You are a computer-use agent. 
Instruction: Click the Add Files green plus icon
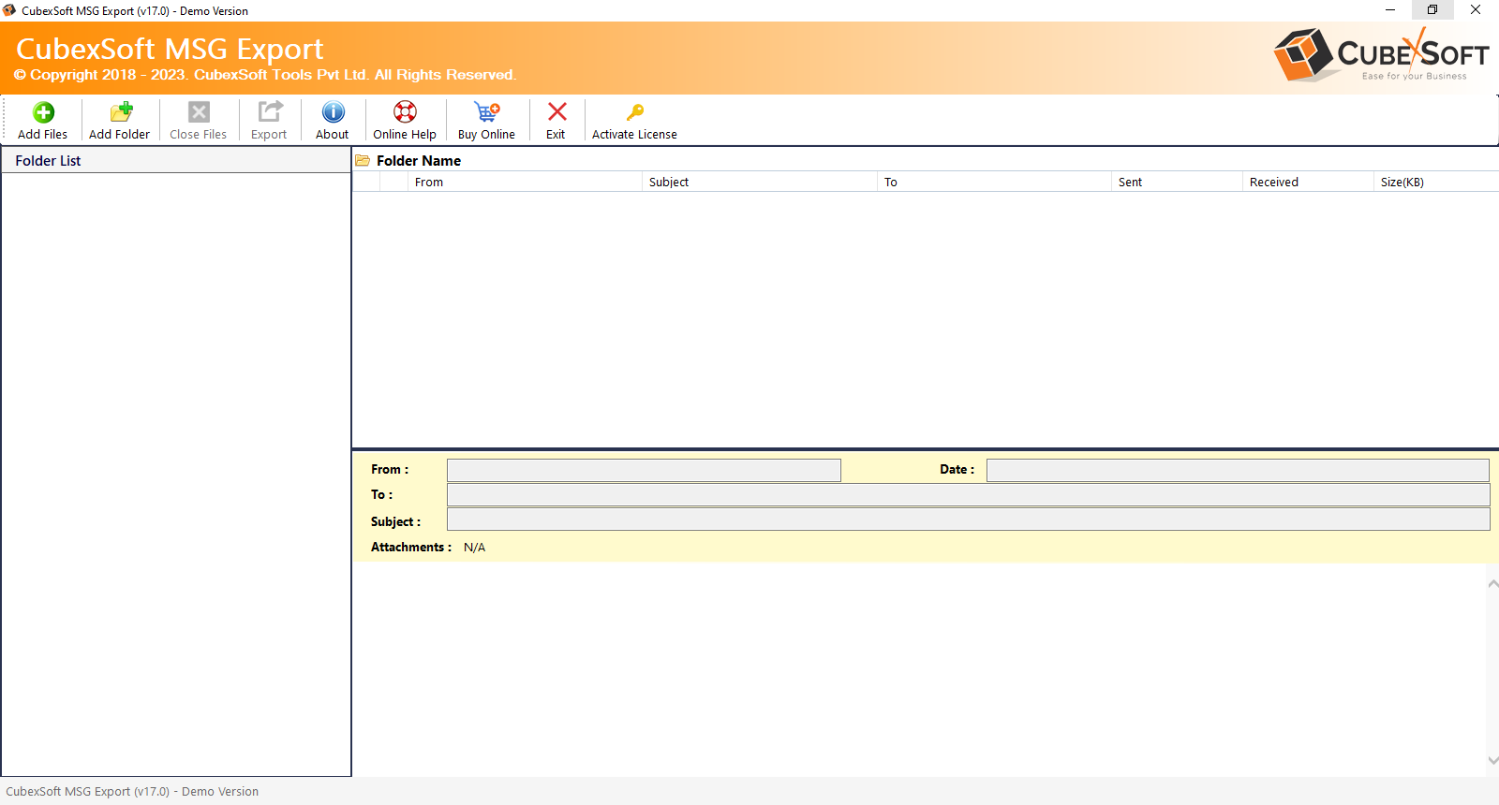(43, 112)
